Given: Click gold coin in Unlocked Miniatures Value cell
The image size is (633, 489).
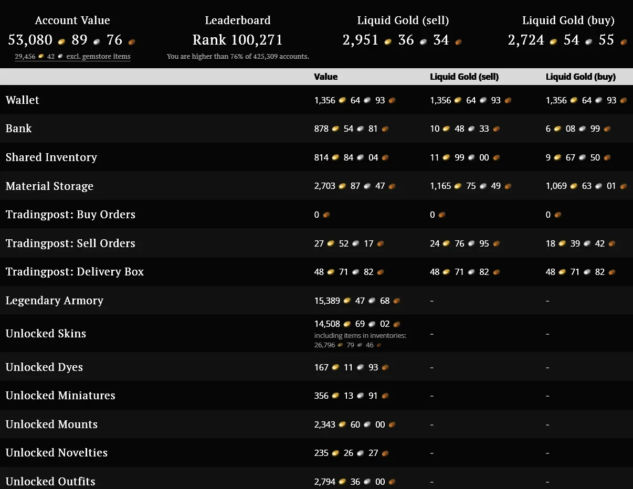Looking at the screenshot, I should [x=335, y=396].
